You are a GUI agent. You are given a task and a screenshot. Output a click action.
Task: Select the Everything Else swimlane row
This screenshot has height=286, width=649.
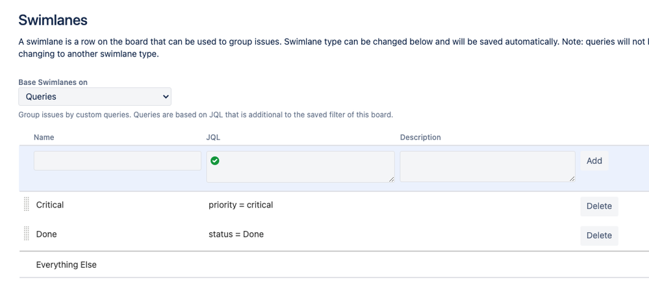(x=66, y=265)
